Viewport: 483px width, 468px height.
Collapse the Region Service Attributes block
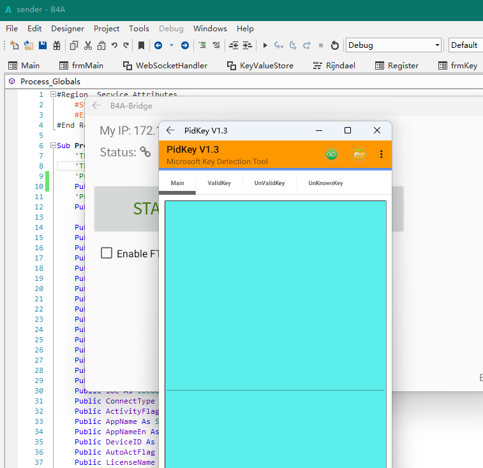point(53,94)
